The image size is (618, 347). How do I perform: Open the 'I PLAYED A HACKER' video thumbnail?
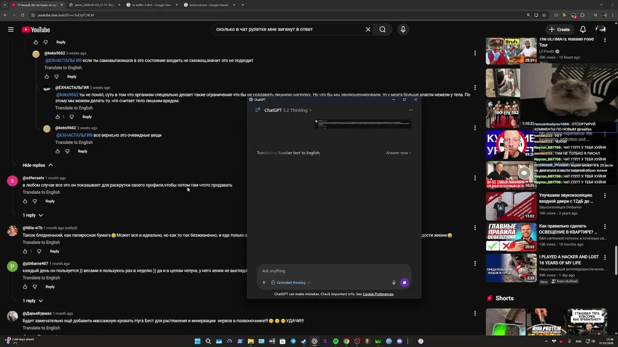(511, 267)
